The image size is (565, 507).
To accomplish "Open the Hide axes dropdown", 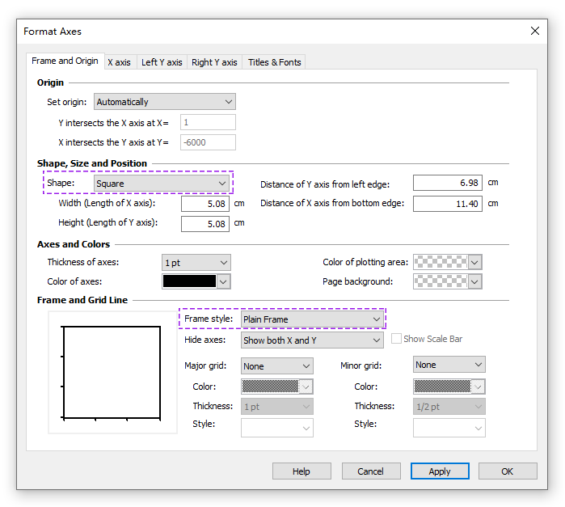I will tap(312, 340).
